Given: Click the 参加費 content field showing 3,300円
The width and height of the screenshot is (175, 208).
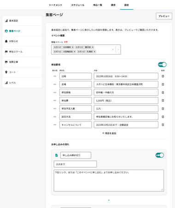Looking at the screenshot, I should [126, 100].
